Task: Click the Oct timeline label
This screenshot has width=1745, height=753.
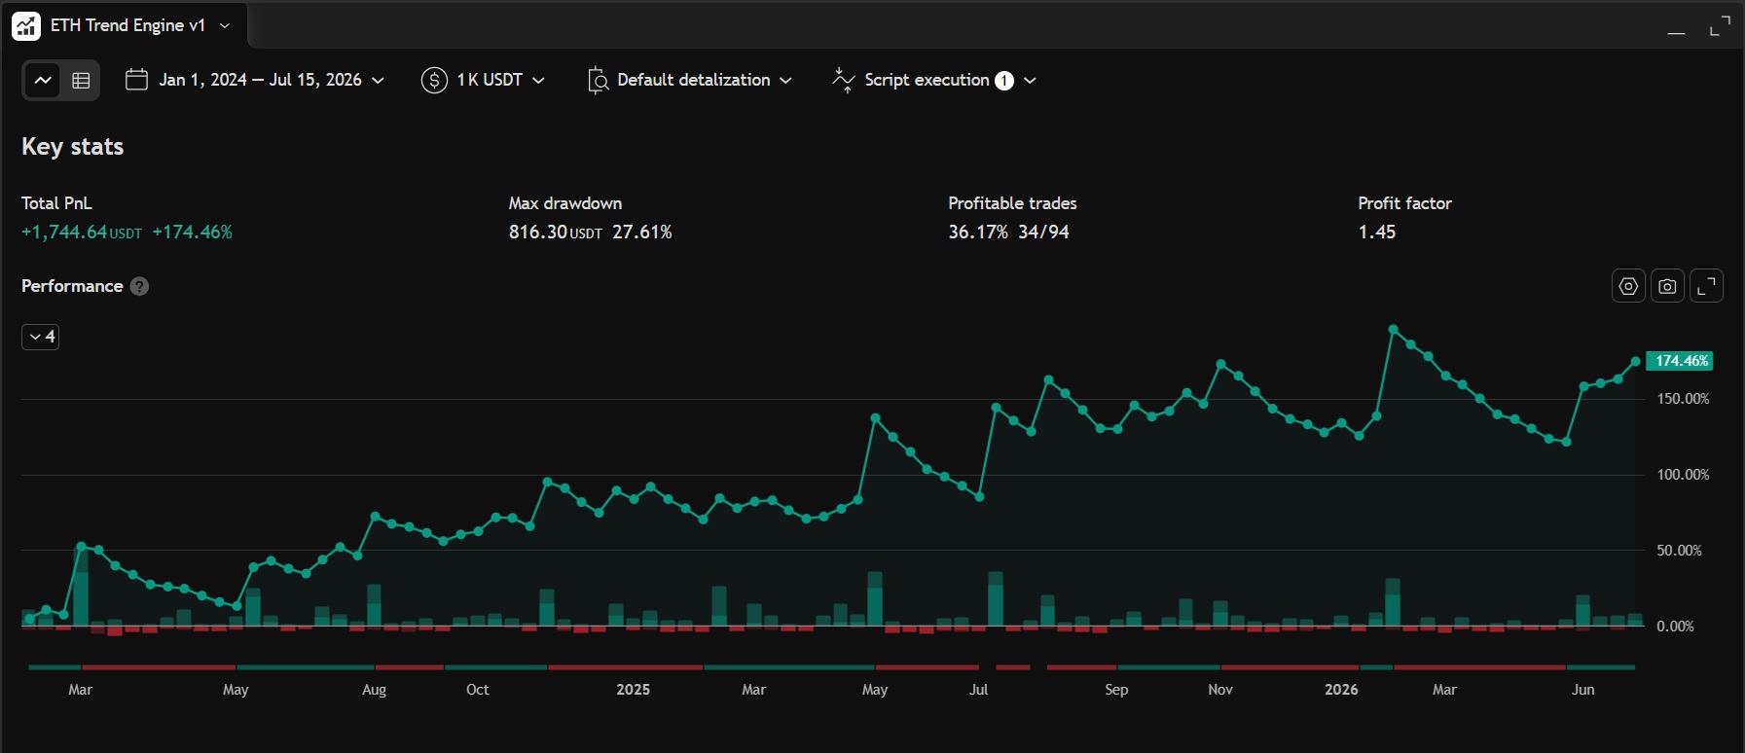Action: coord(477,690)
